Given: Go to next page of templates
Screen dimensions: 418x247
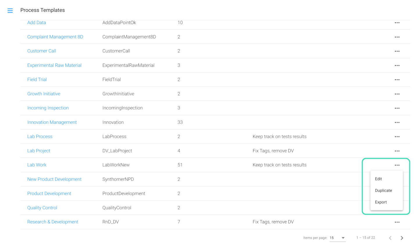Looking at the screenshot, I should pyautogui.click(x=402, y=238).
